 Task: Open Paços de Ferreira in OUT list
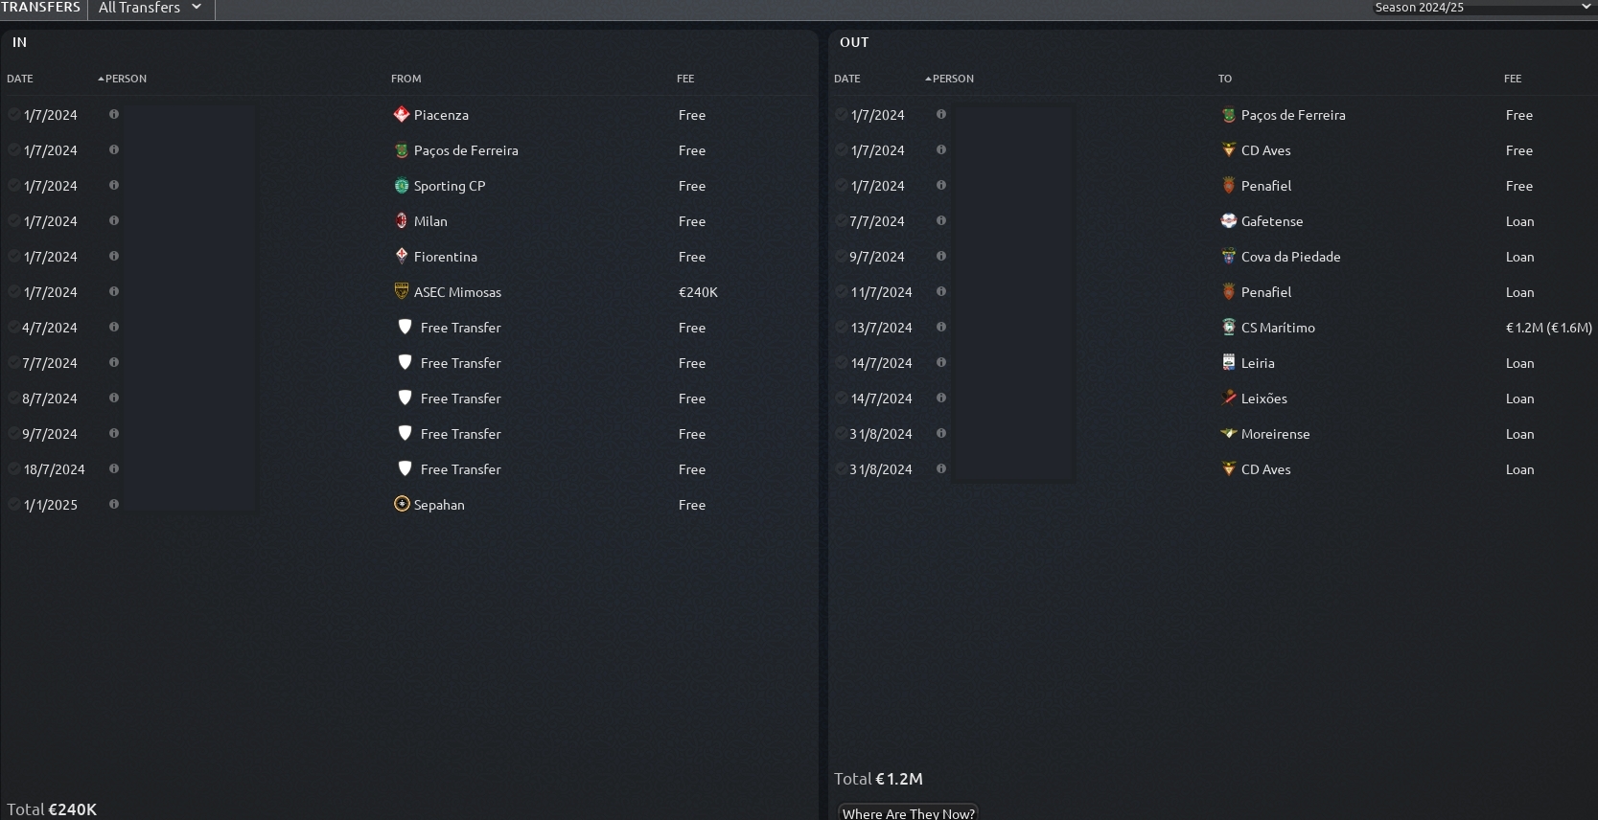[1293, 115]
